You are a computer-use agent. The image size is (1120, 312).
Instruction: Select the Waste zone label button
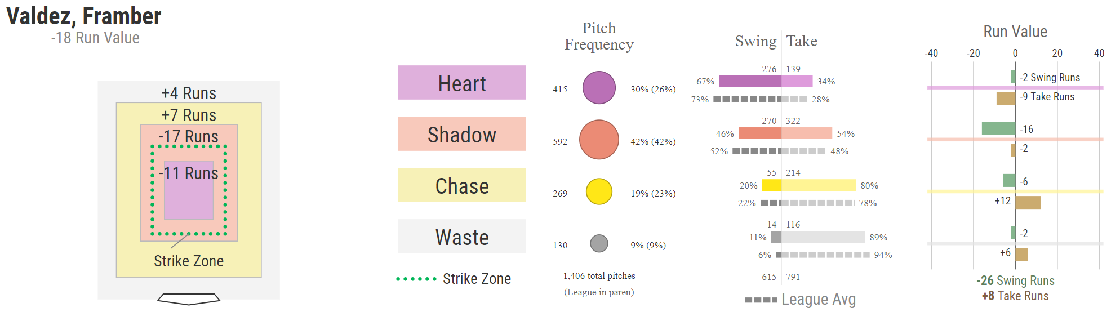[x=462, y=237]
